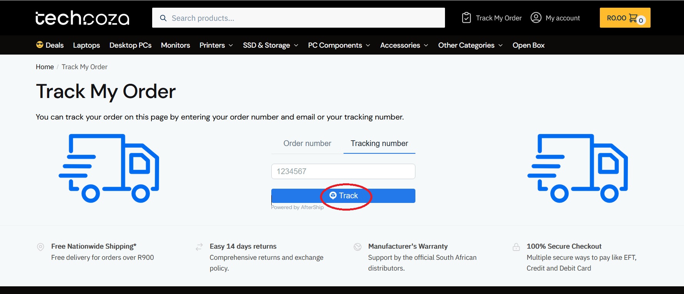
Task: Expand the Printers dropdown menu
Action: [231, 45]
